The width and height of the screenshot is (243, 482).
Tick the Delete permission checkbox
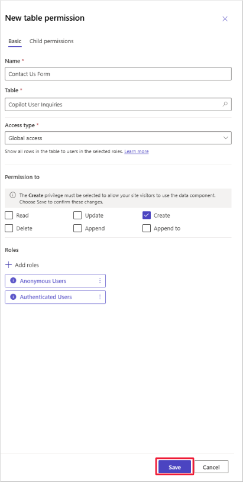(9, 228)
